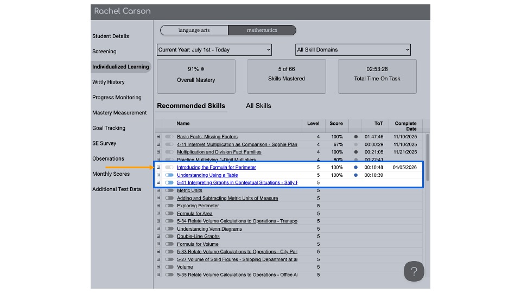
Task: Expand the Formula for Area row
Action: click(x=158, y=213)
